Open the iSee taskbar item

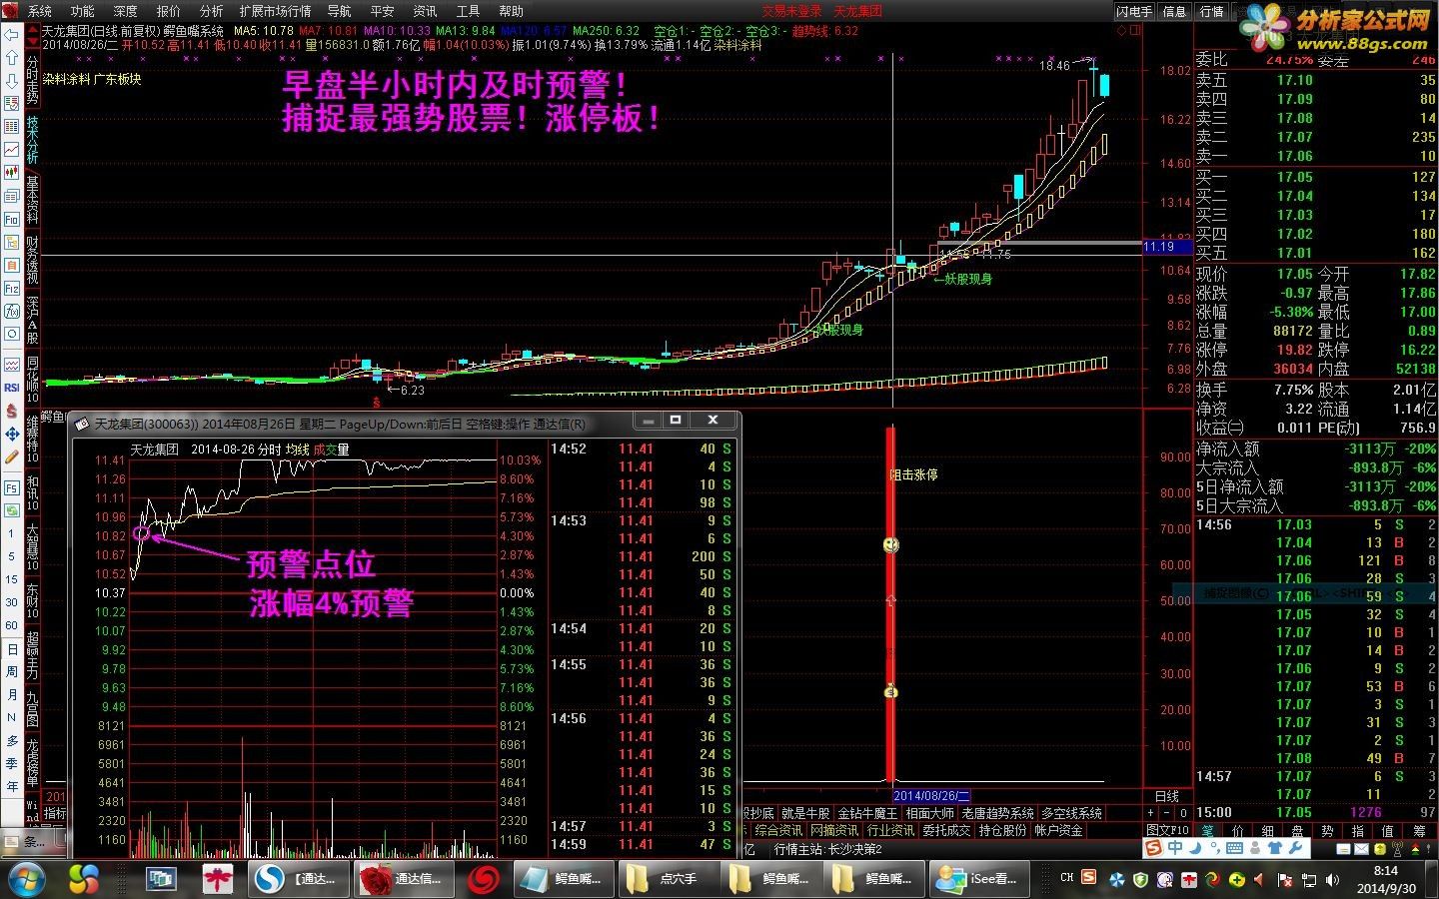[x=977, y=879]
